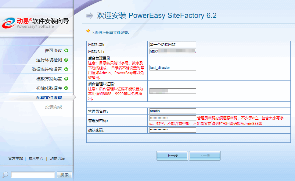Screen dimensions: 295x181
Task: Click the gray arrow icon beside the title
Action: pos(90,15)
